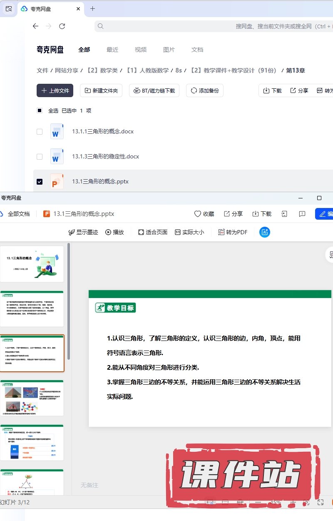Convert the document with 转为PDF
This screenshot has height=521, width=333.
point(233,232)
